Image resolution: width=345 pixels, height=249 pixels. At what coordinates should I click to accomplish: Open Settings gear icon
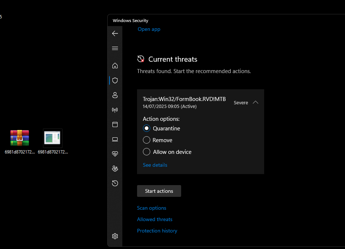click(115, 236)
